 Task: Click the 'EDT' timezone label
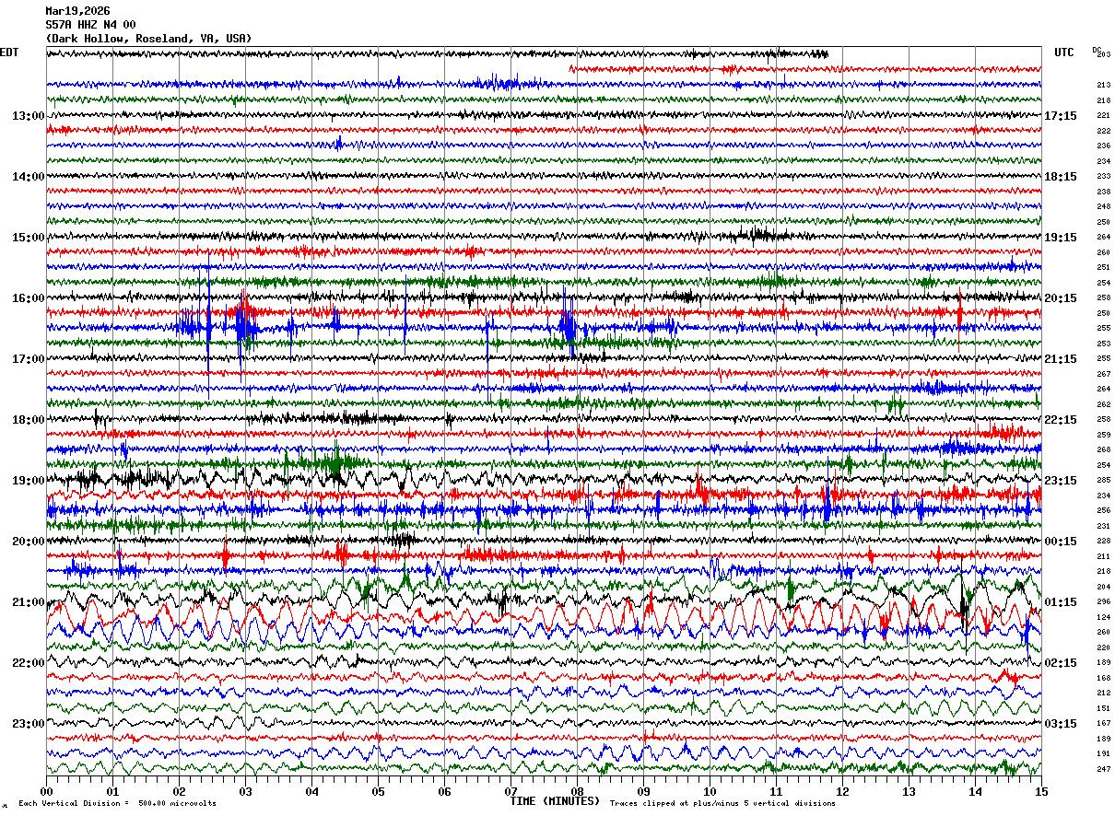tap(9, 52)
